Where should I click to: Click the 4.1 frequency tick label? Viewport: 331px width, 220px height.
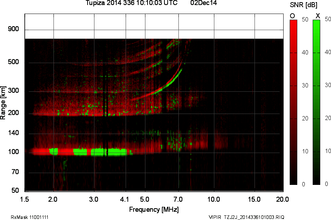(x=125, y=199)
